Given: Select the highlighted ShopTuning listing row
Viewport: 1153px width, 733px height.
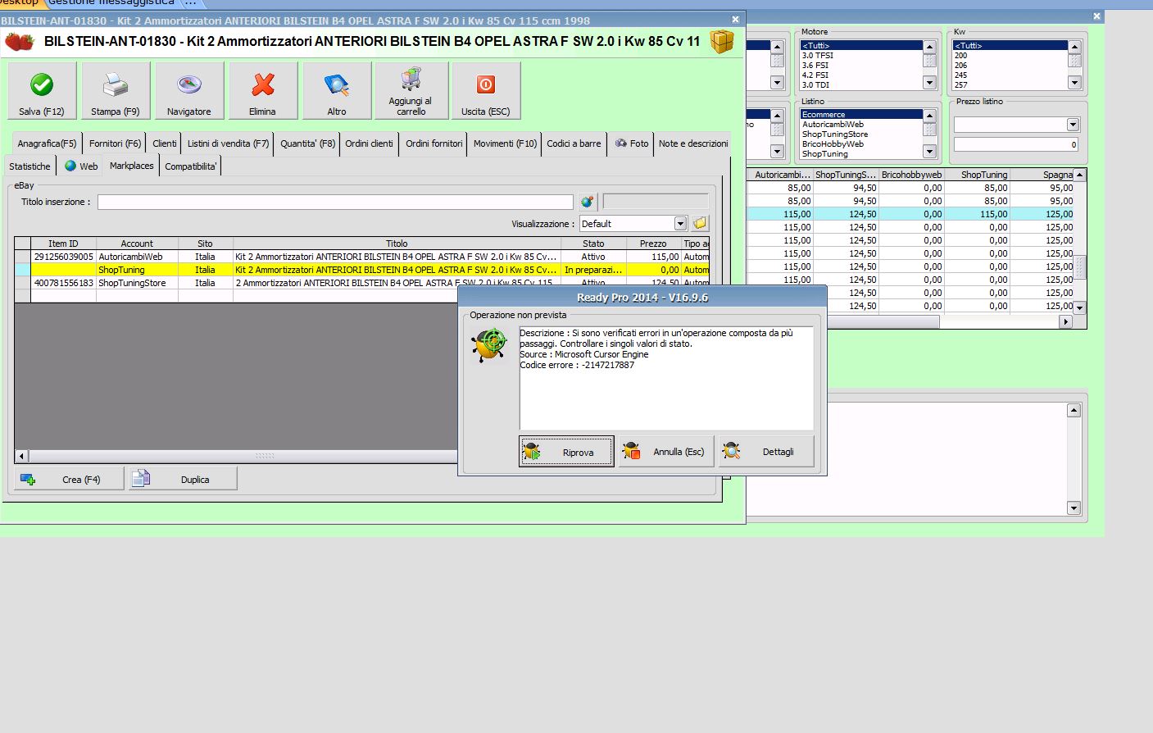Looking at the screenshot, I should pos(361,270).
